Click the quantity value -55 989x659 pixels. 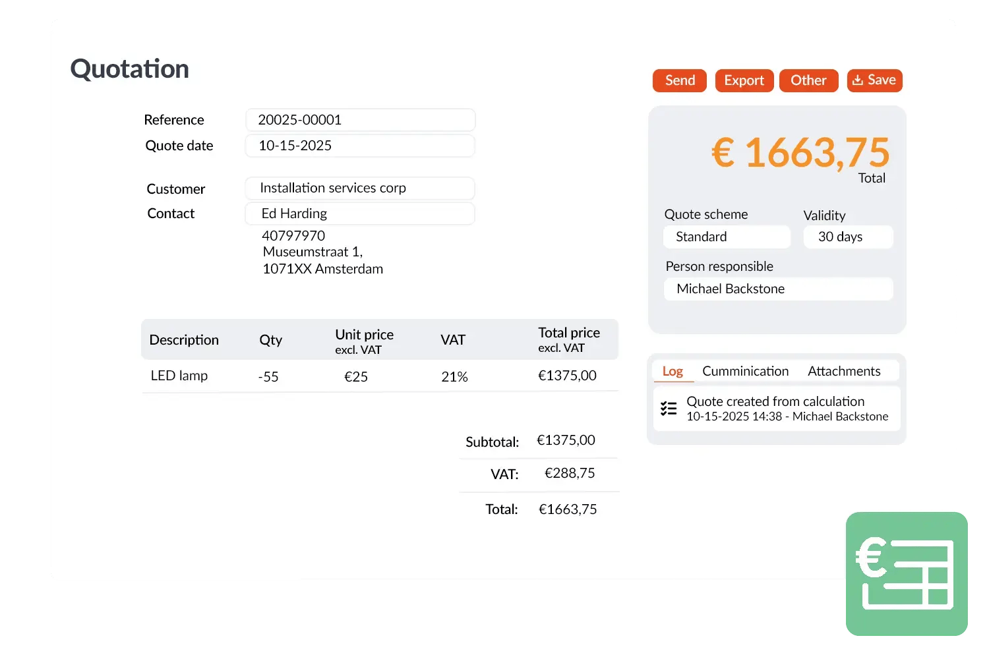pos(268,377)
